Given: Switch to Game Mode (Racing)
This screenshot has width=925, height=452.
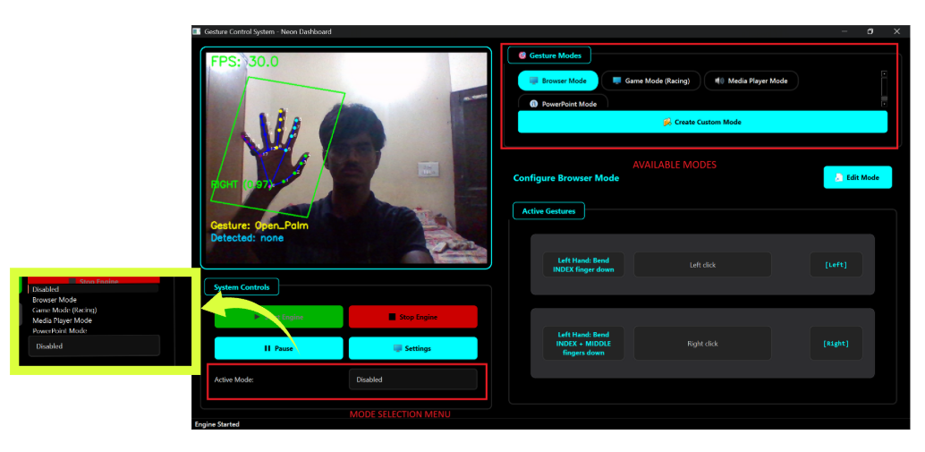Looking at the screenshot, I should 650,81.
